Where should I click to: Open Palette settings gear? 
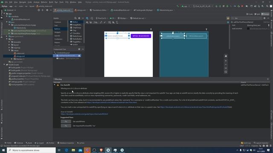[x=79, y=18]
